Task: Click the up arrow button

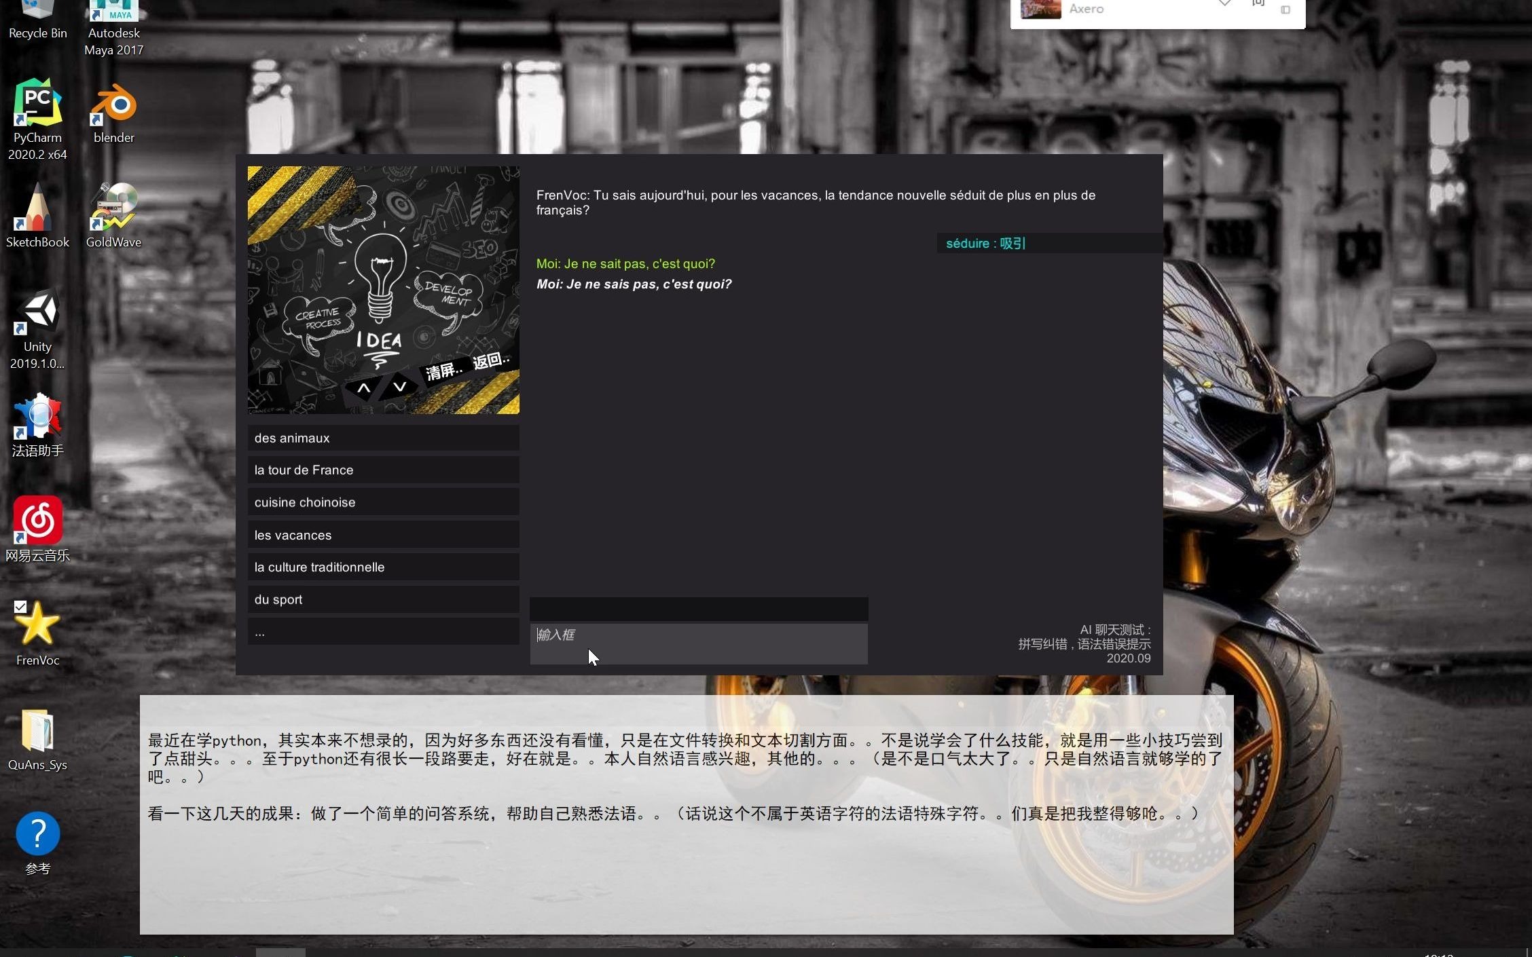Action: 364,388
